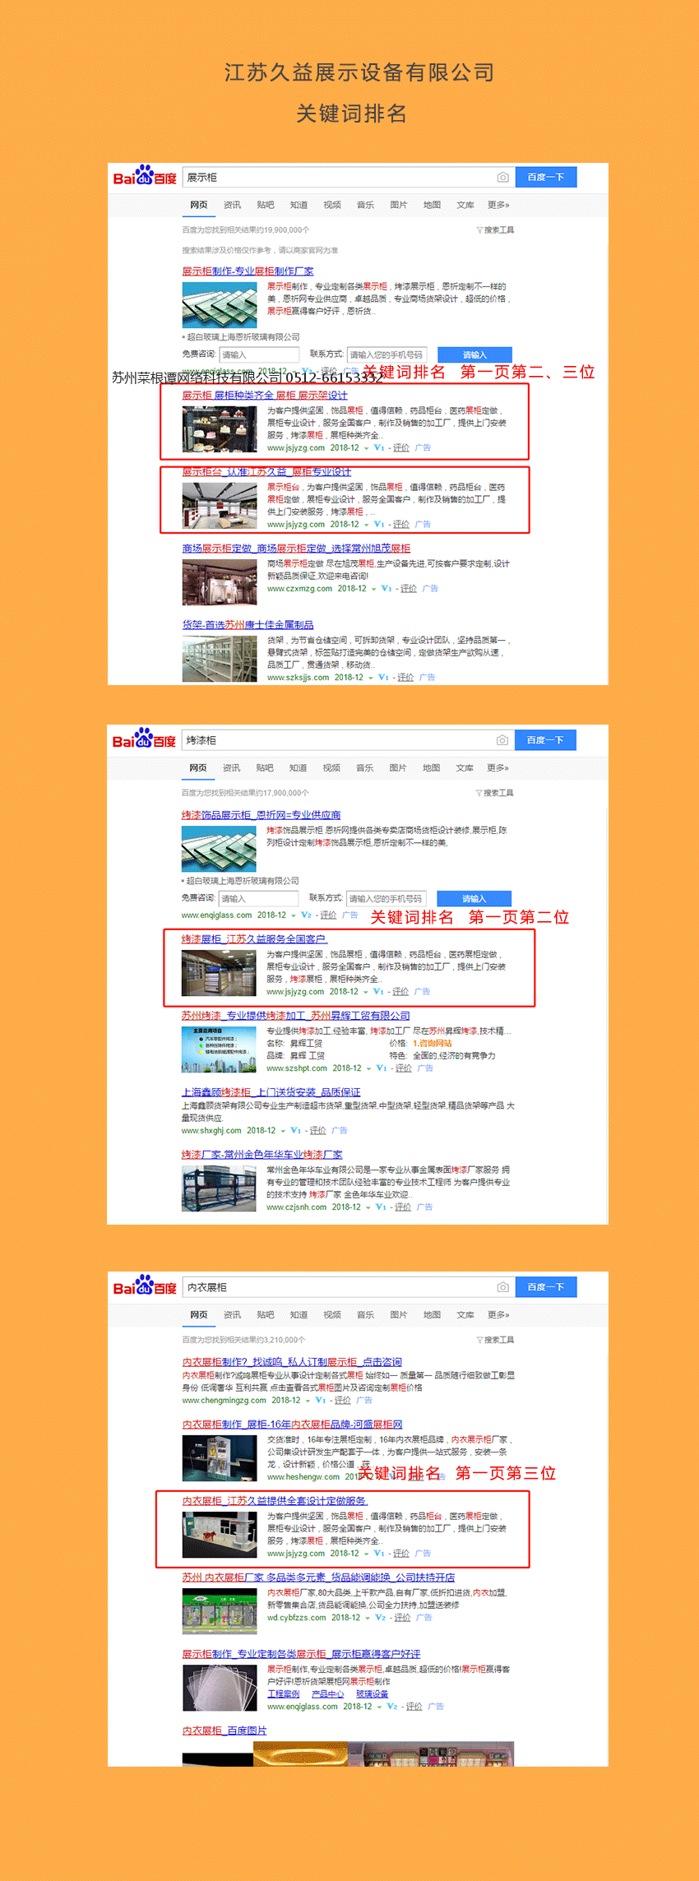The height and width of the screenshot is (1881, 699).
Task: Expand the arrow next to www.chengmingzg.com 2018-12
Action: coord(308,1401)
